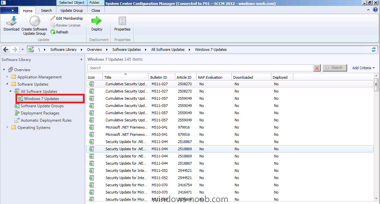Screen dimensions: 380x204
Task: Click the Download updates icon
Action: 12,21
